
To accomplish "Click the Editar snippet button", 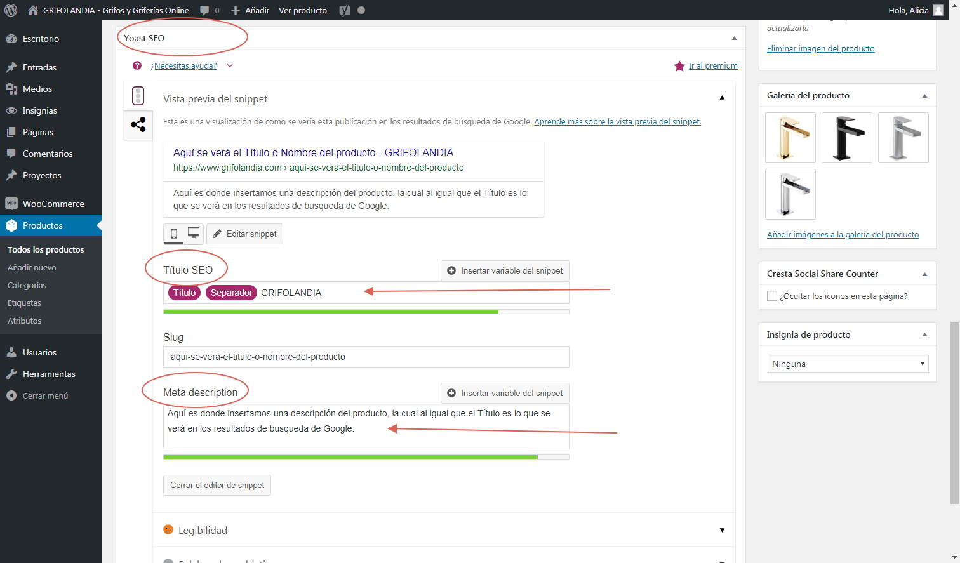I will [x=244, y=234].
